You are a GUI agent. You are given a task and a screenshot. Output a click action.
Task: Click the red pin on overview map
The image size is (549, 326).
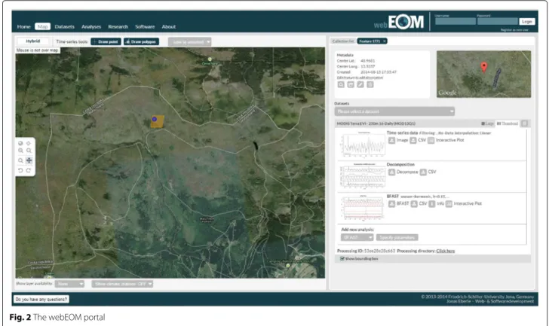point(484,67)
